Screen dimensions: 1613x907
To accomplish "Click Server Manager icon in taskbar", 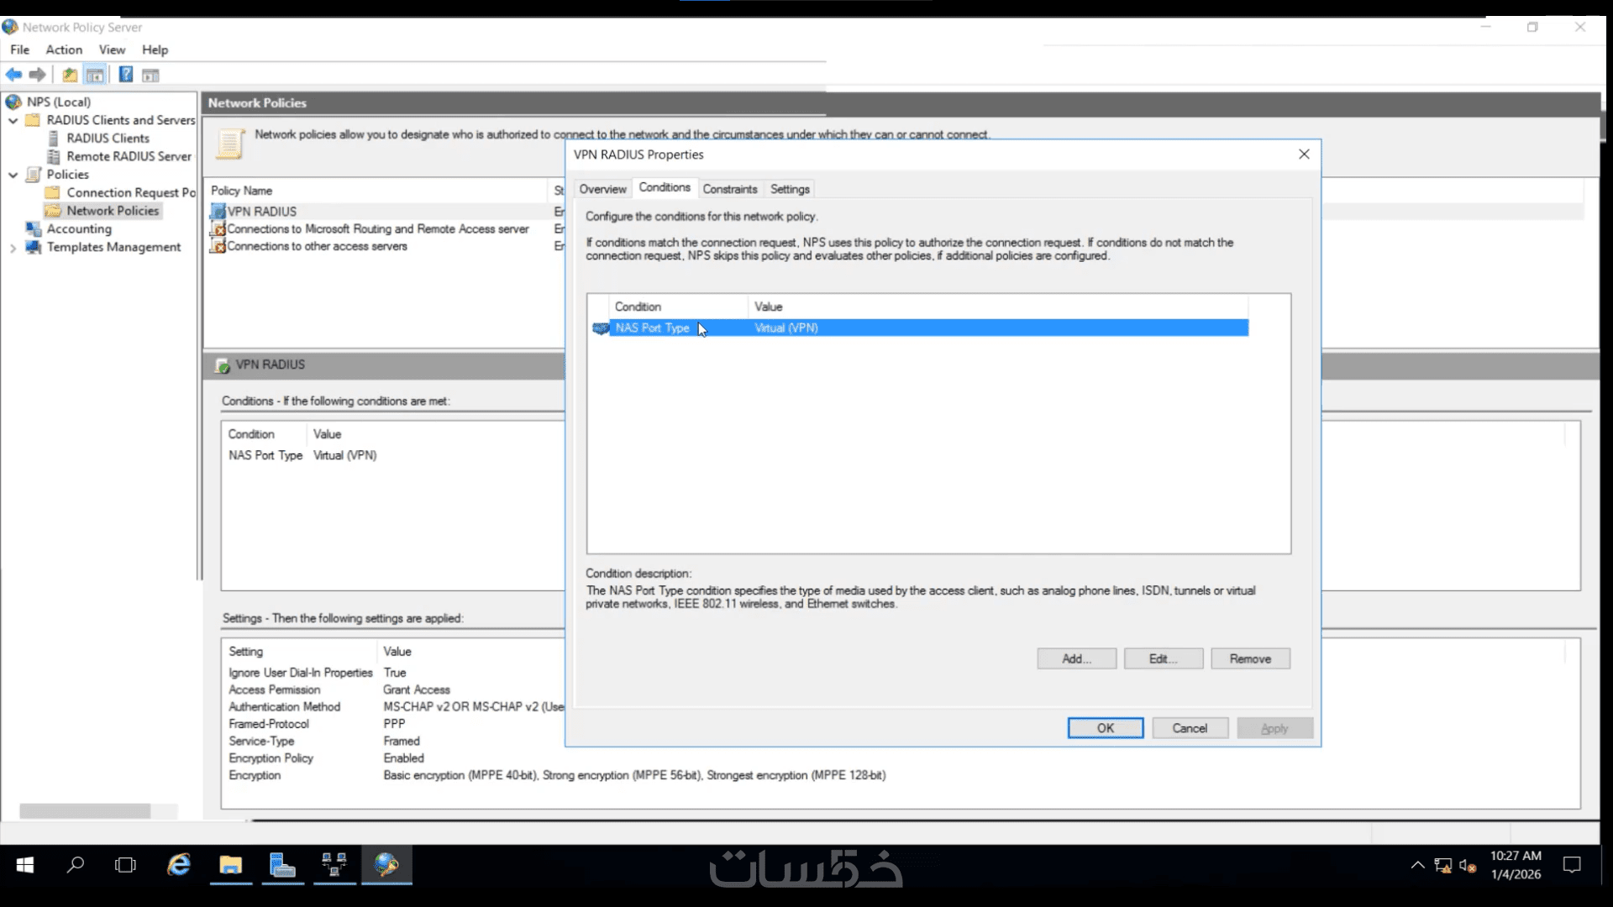I will point(282,865).
